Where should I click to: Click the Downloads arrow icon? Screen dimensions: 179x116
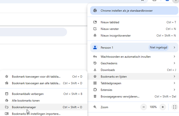[x=95, y=70]
